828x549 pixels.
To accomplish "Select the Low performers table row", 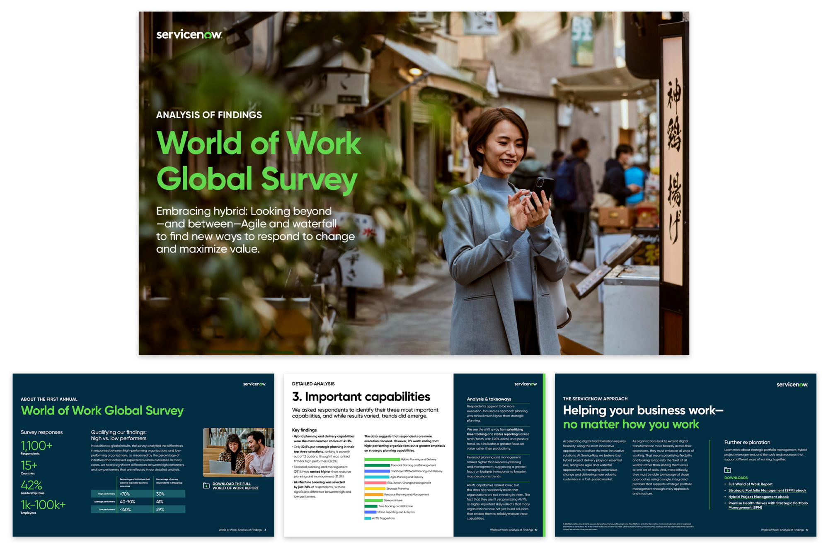I will 138,509.
